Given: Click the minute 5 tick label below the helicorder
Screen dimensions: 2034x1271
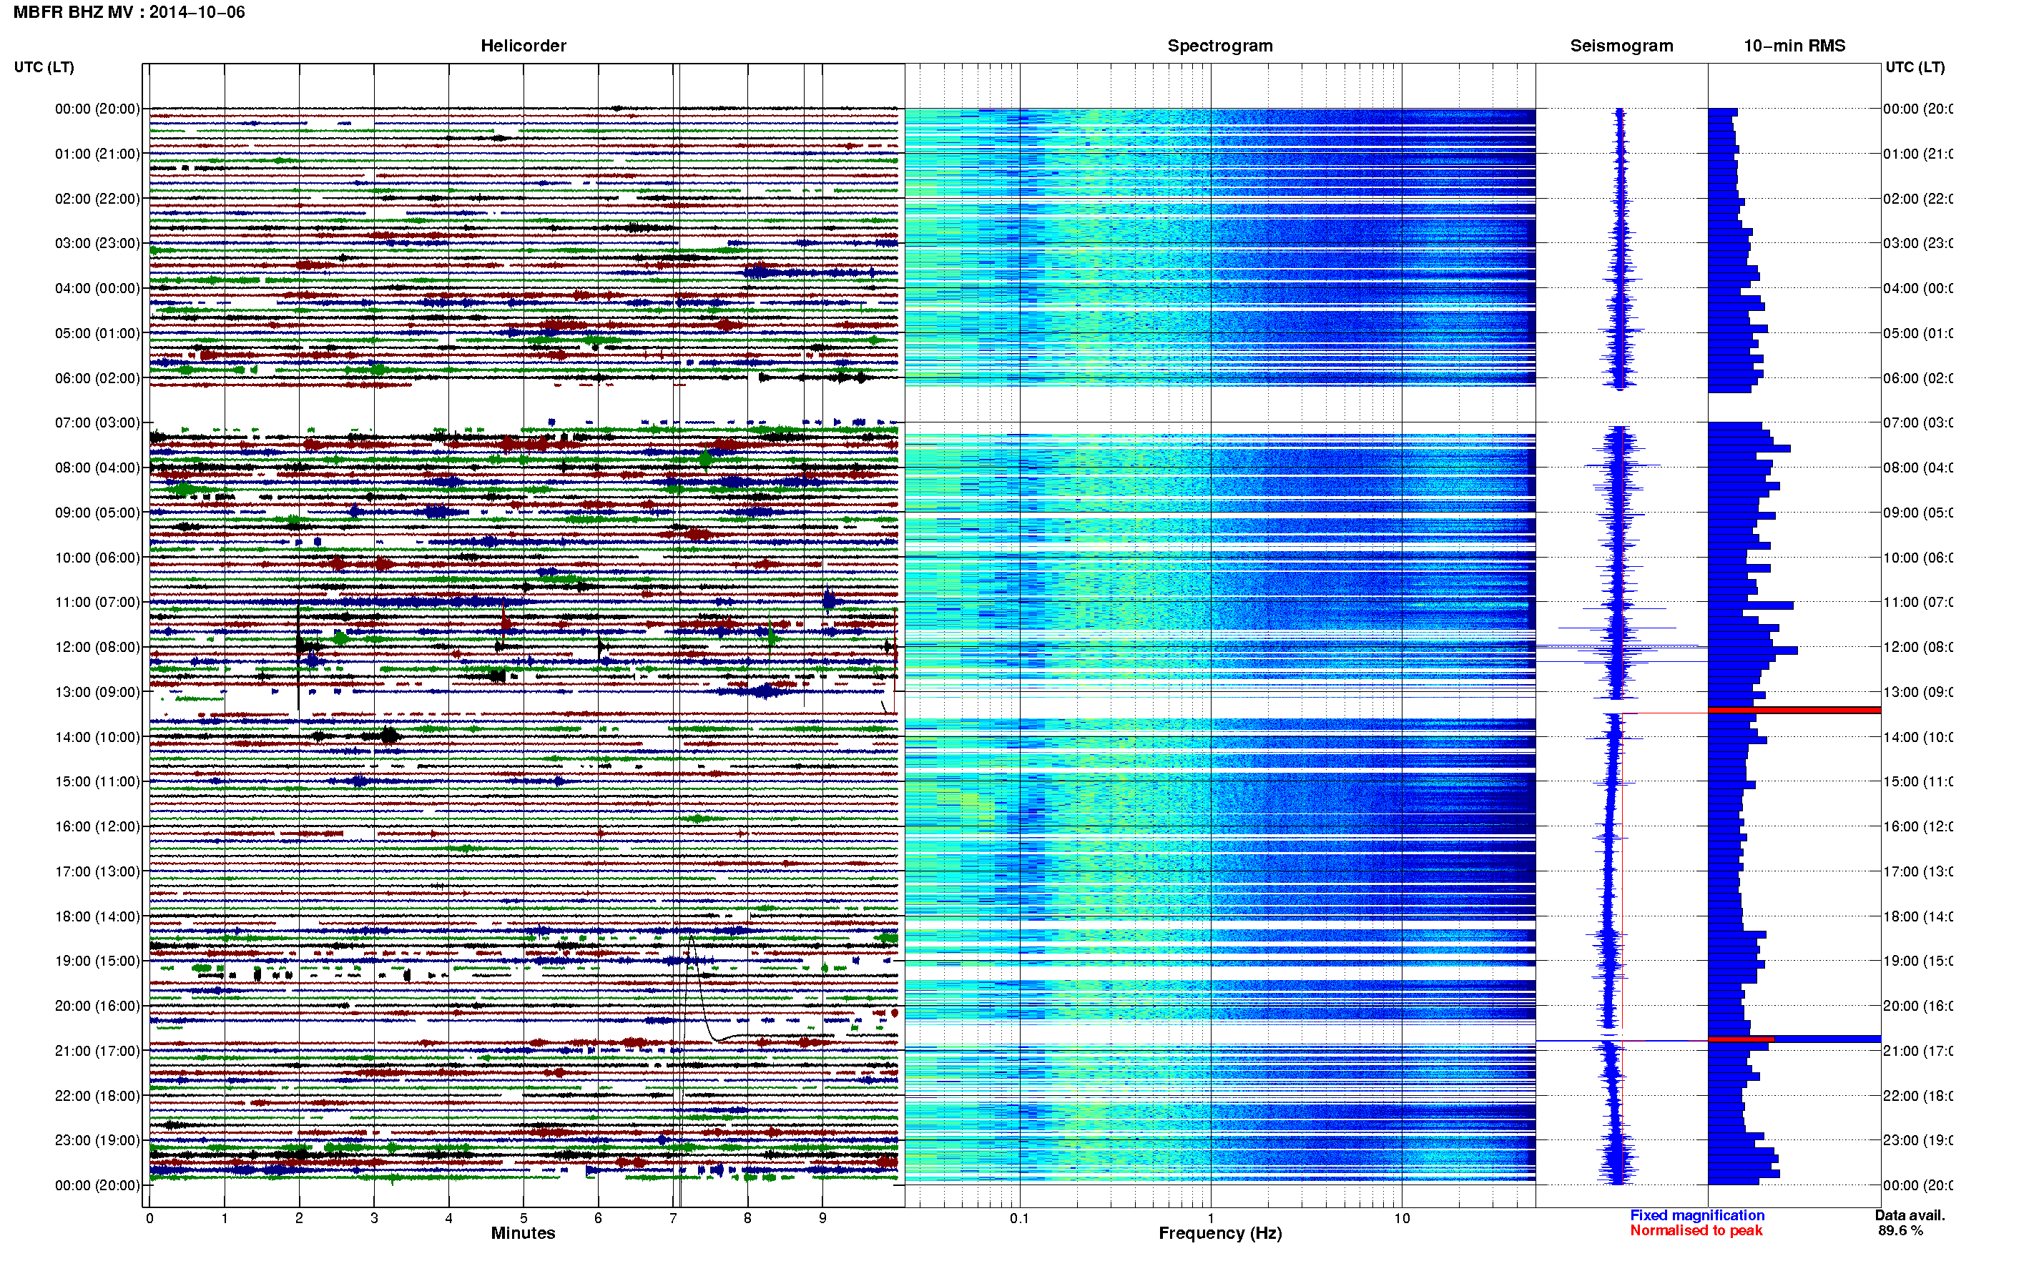Looking at the screenshot, I should coord(523,1219).
